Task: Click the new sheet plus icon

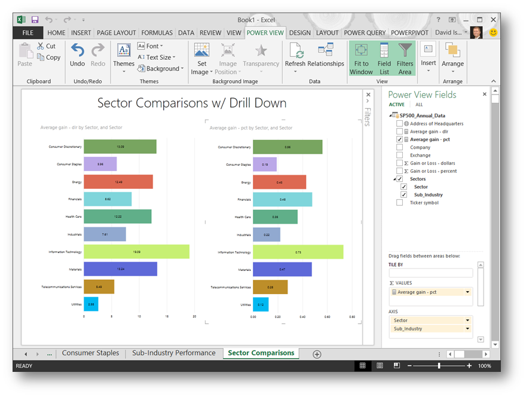Action: click(317, 354)
